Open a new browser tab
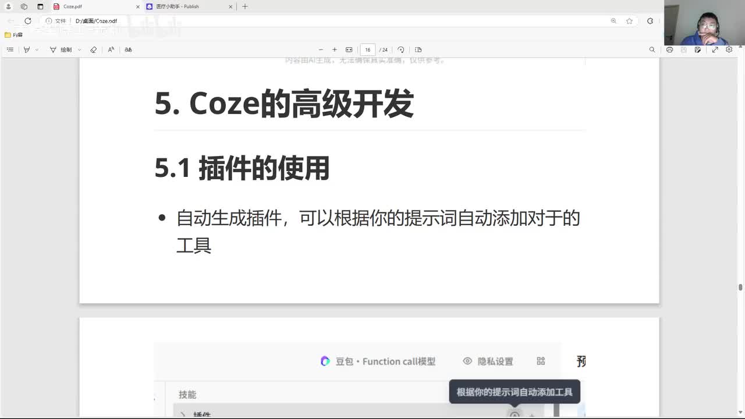 pyautogui.click(x=245, y=6)
